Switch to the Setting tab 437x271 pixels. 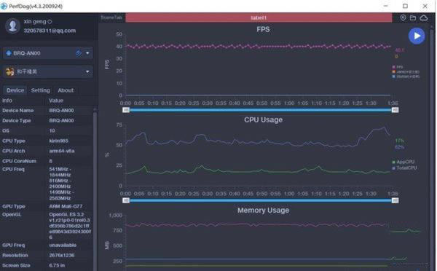[x=40, y=90]
